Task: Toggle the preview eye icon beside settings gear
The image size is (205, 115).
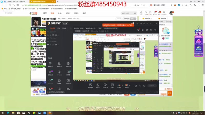Action: pyautogui.click(x=140, y=86)
